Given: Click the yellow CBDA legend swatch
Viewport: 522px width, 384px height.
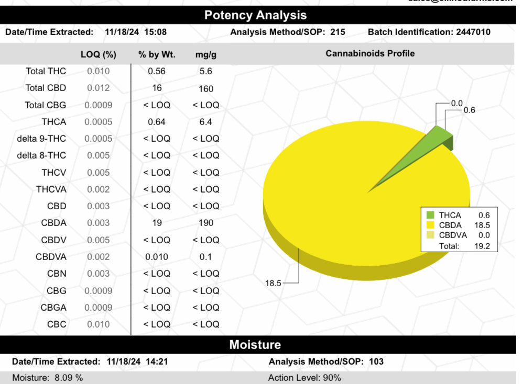Looking at the screenshot, I should [x=431, y=225].
